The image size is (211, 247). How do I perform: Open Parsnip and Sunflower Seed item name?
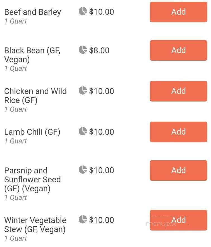pyautogui.click(x=33, y=180)
